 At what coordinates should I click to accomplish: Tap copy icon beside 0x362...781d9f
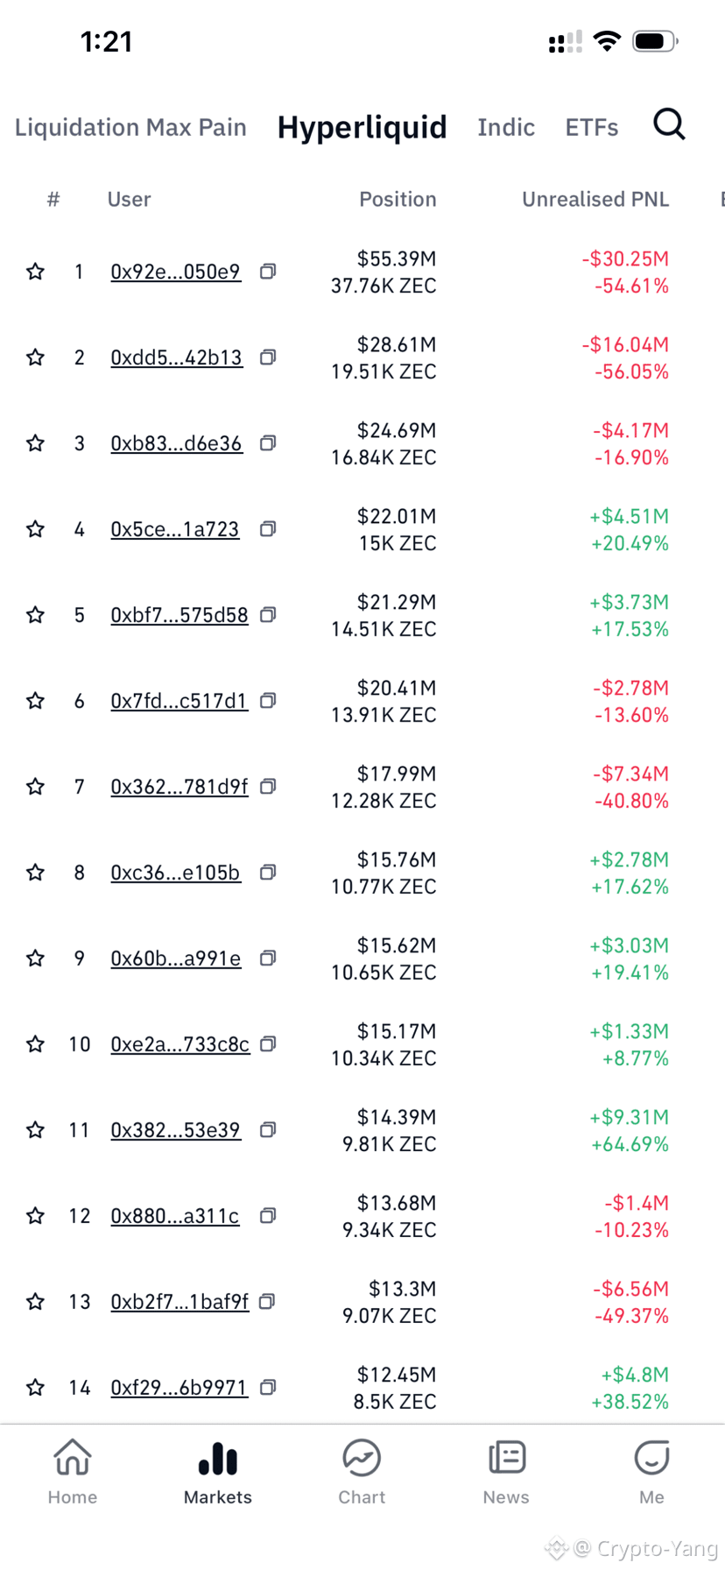[x=268, y=787]
